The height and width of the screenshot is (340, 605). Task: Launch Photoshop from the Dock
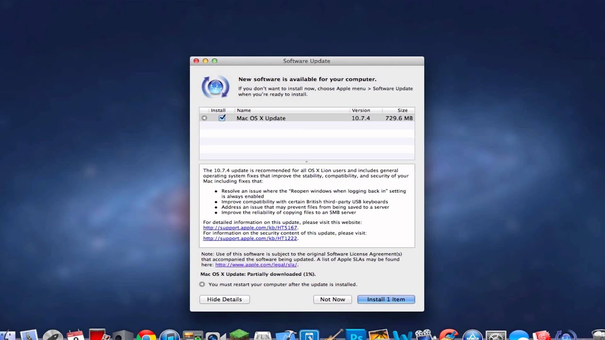coord(356,334)
